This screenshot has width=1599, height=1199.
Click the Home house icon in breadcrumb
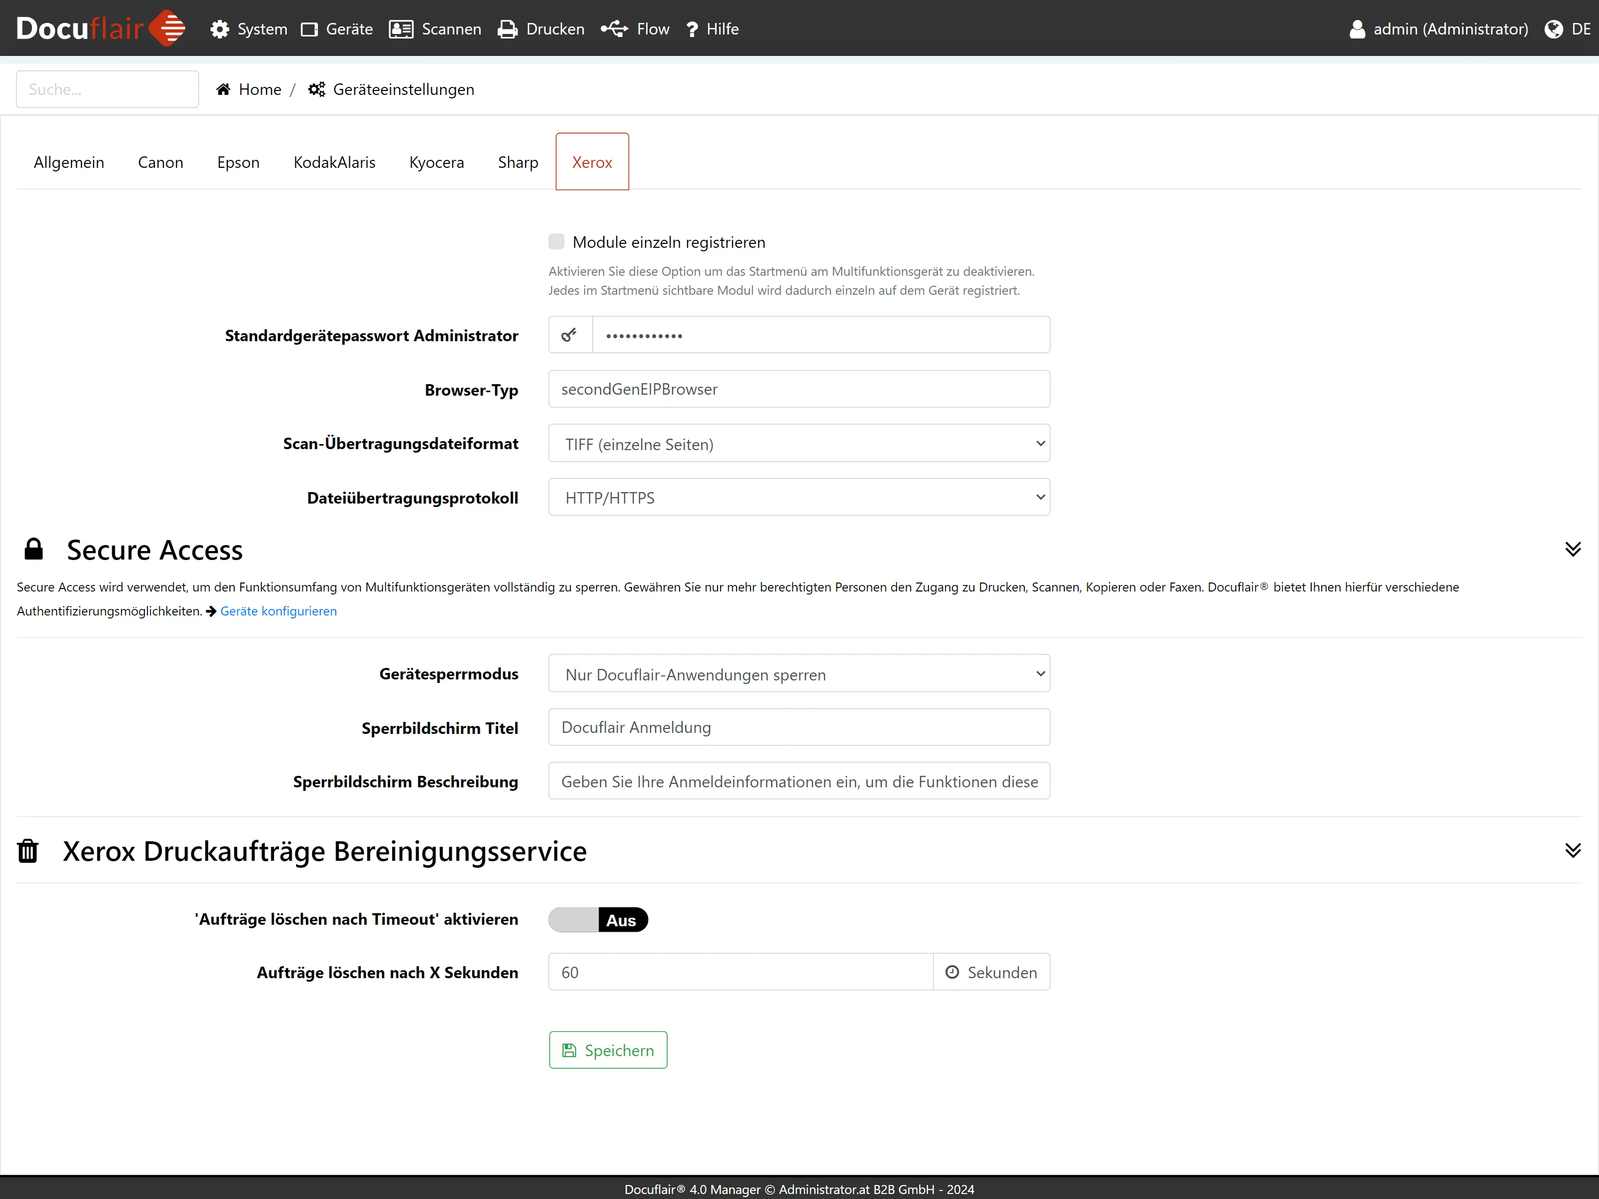click(x=223, y=89)
